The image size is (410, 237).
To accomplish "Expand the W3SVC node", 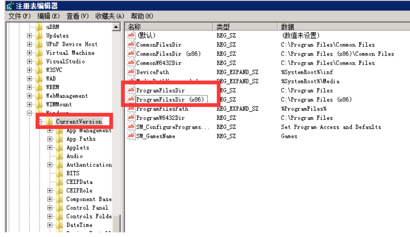I will (30, 70).
